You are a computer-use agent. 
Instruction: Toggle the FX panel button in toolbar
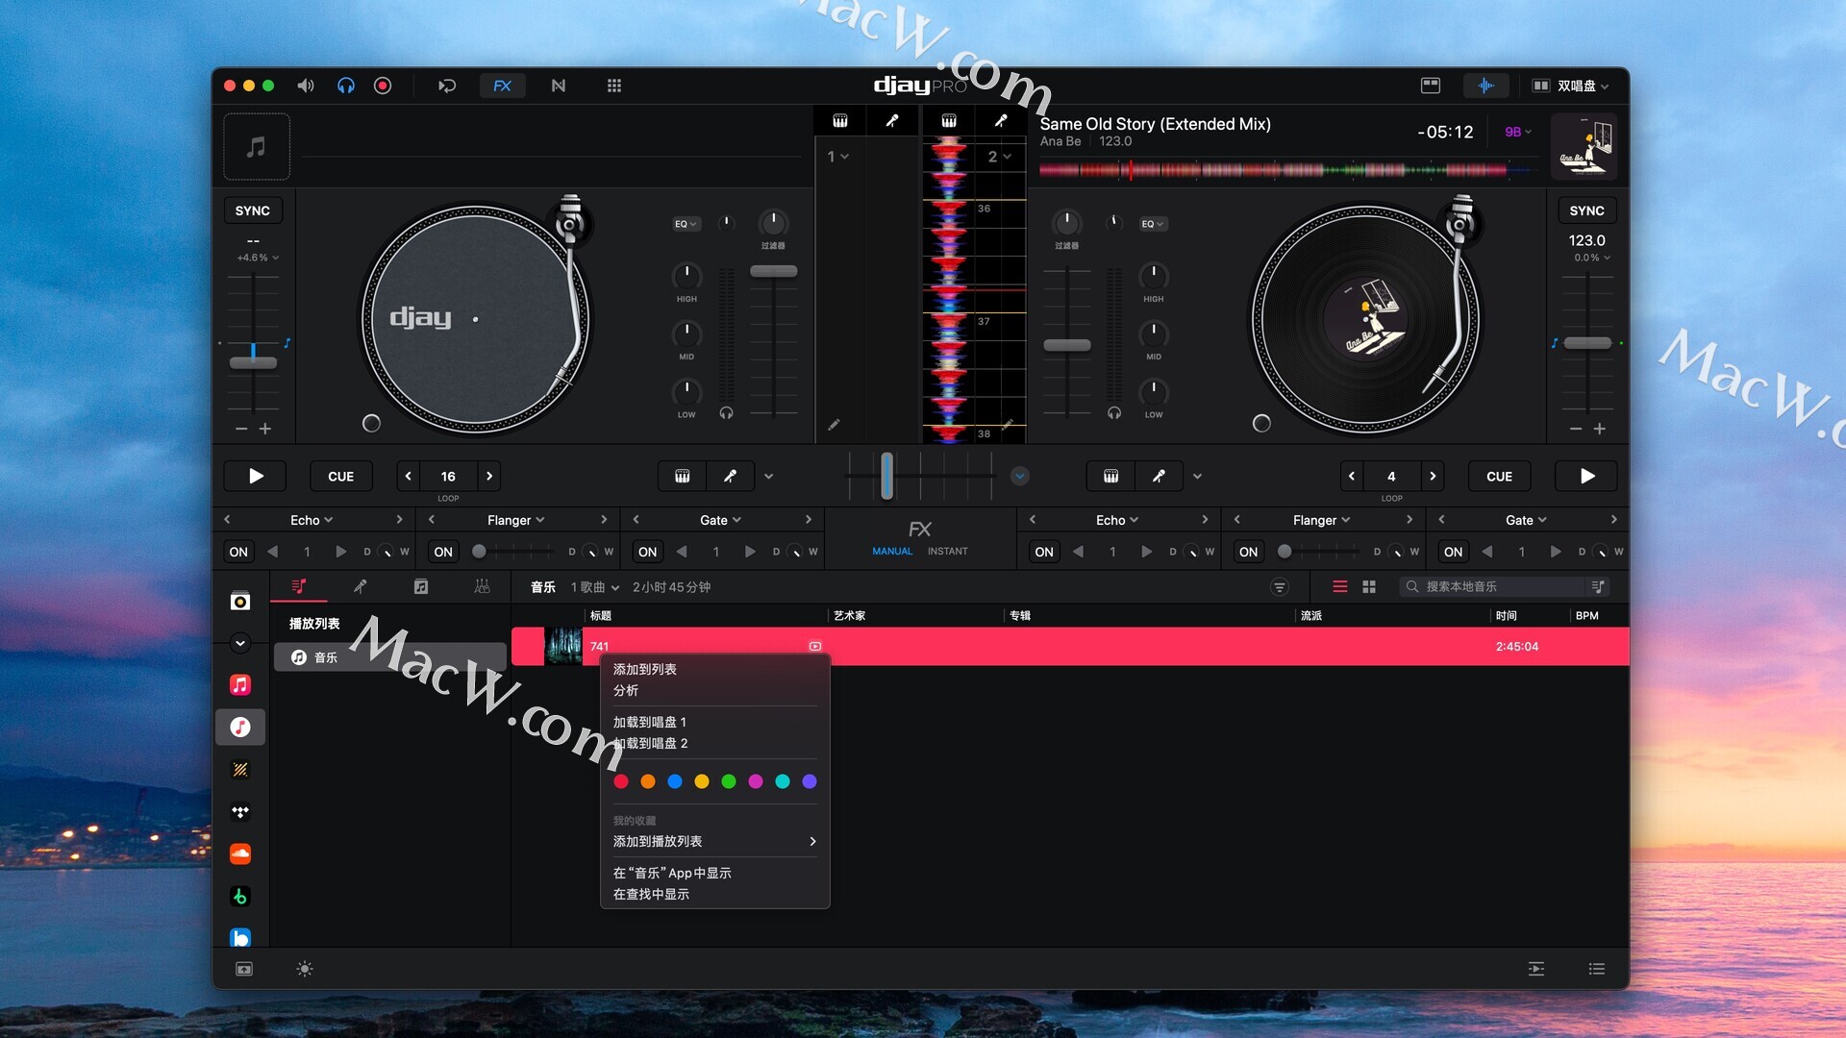pyautogui.click(x=502, y=86)
